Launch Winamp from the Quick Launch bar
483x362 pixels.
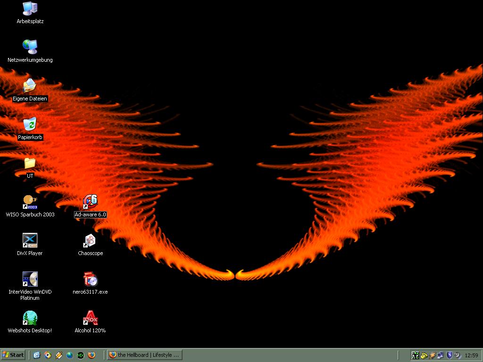pyautogui.click(x=59, y=355)
